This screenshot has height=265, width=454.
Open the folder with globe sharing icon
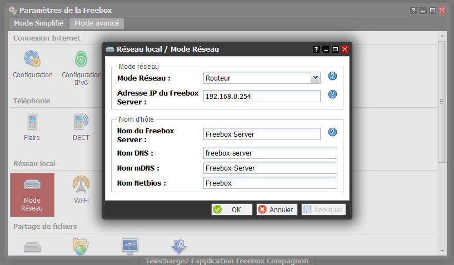point(81,247)
